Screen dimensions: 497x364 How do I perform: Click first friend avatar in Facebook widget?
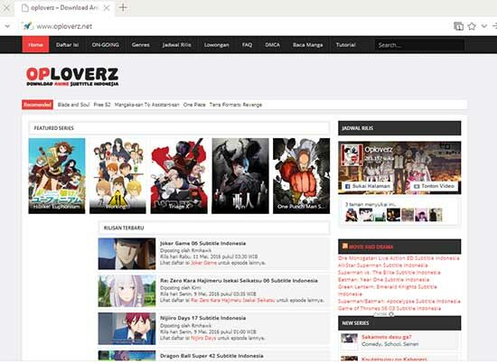pyautogui.click(x=352, y=215)
